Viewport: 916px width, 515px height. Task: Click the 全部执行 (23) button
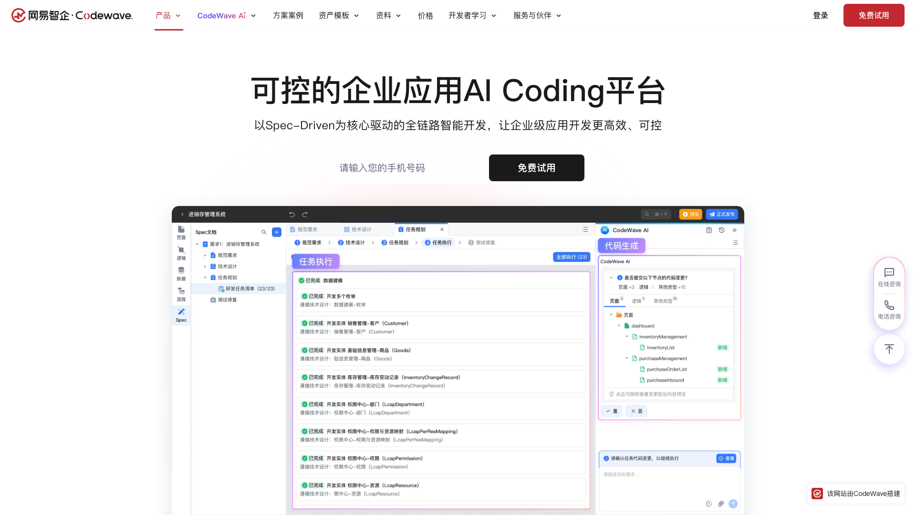click(572, 257)
